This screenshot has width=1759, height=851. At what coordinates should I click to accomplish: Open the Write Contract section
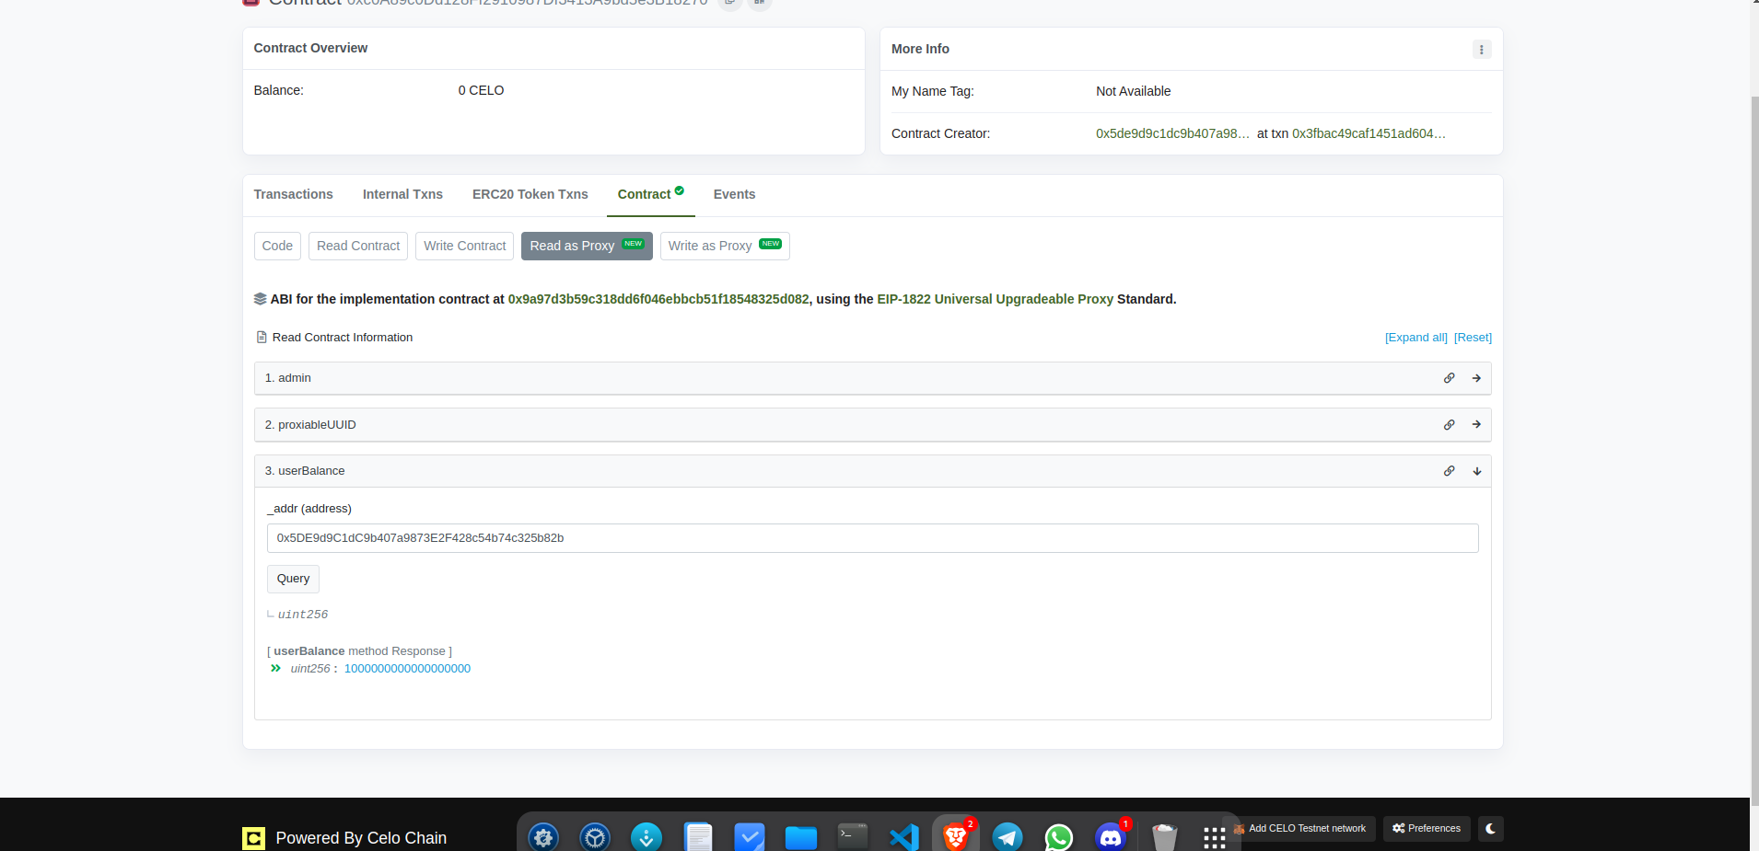464,246
